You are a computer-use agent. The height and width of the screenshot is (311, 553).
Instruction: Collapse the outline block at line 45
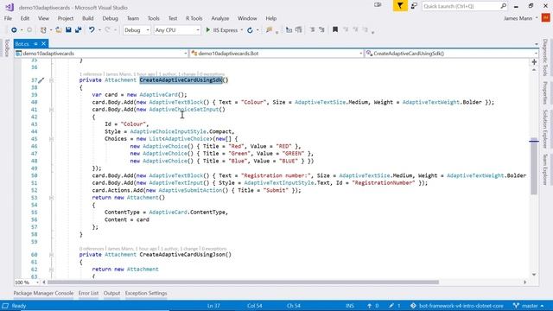pos(52,139)
